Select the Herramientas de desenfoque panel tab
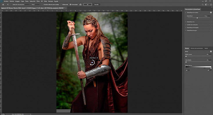The width and height of the screenshot is (213, 115). pos(193,9)
